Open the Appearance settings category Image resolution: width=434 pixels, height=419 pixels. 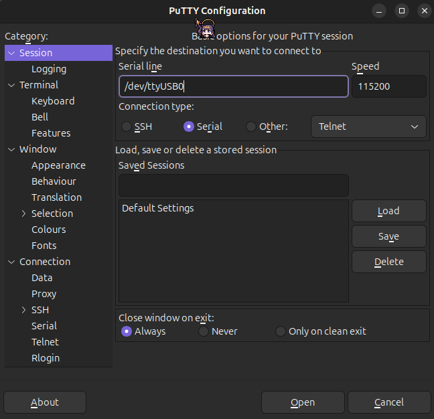58,165
